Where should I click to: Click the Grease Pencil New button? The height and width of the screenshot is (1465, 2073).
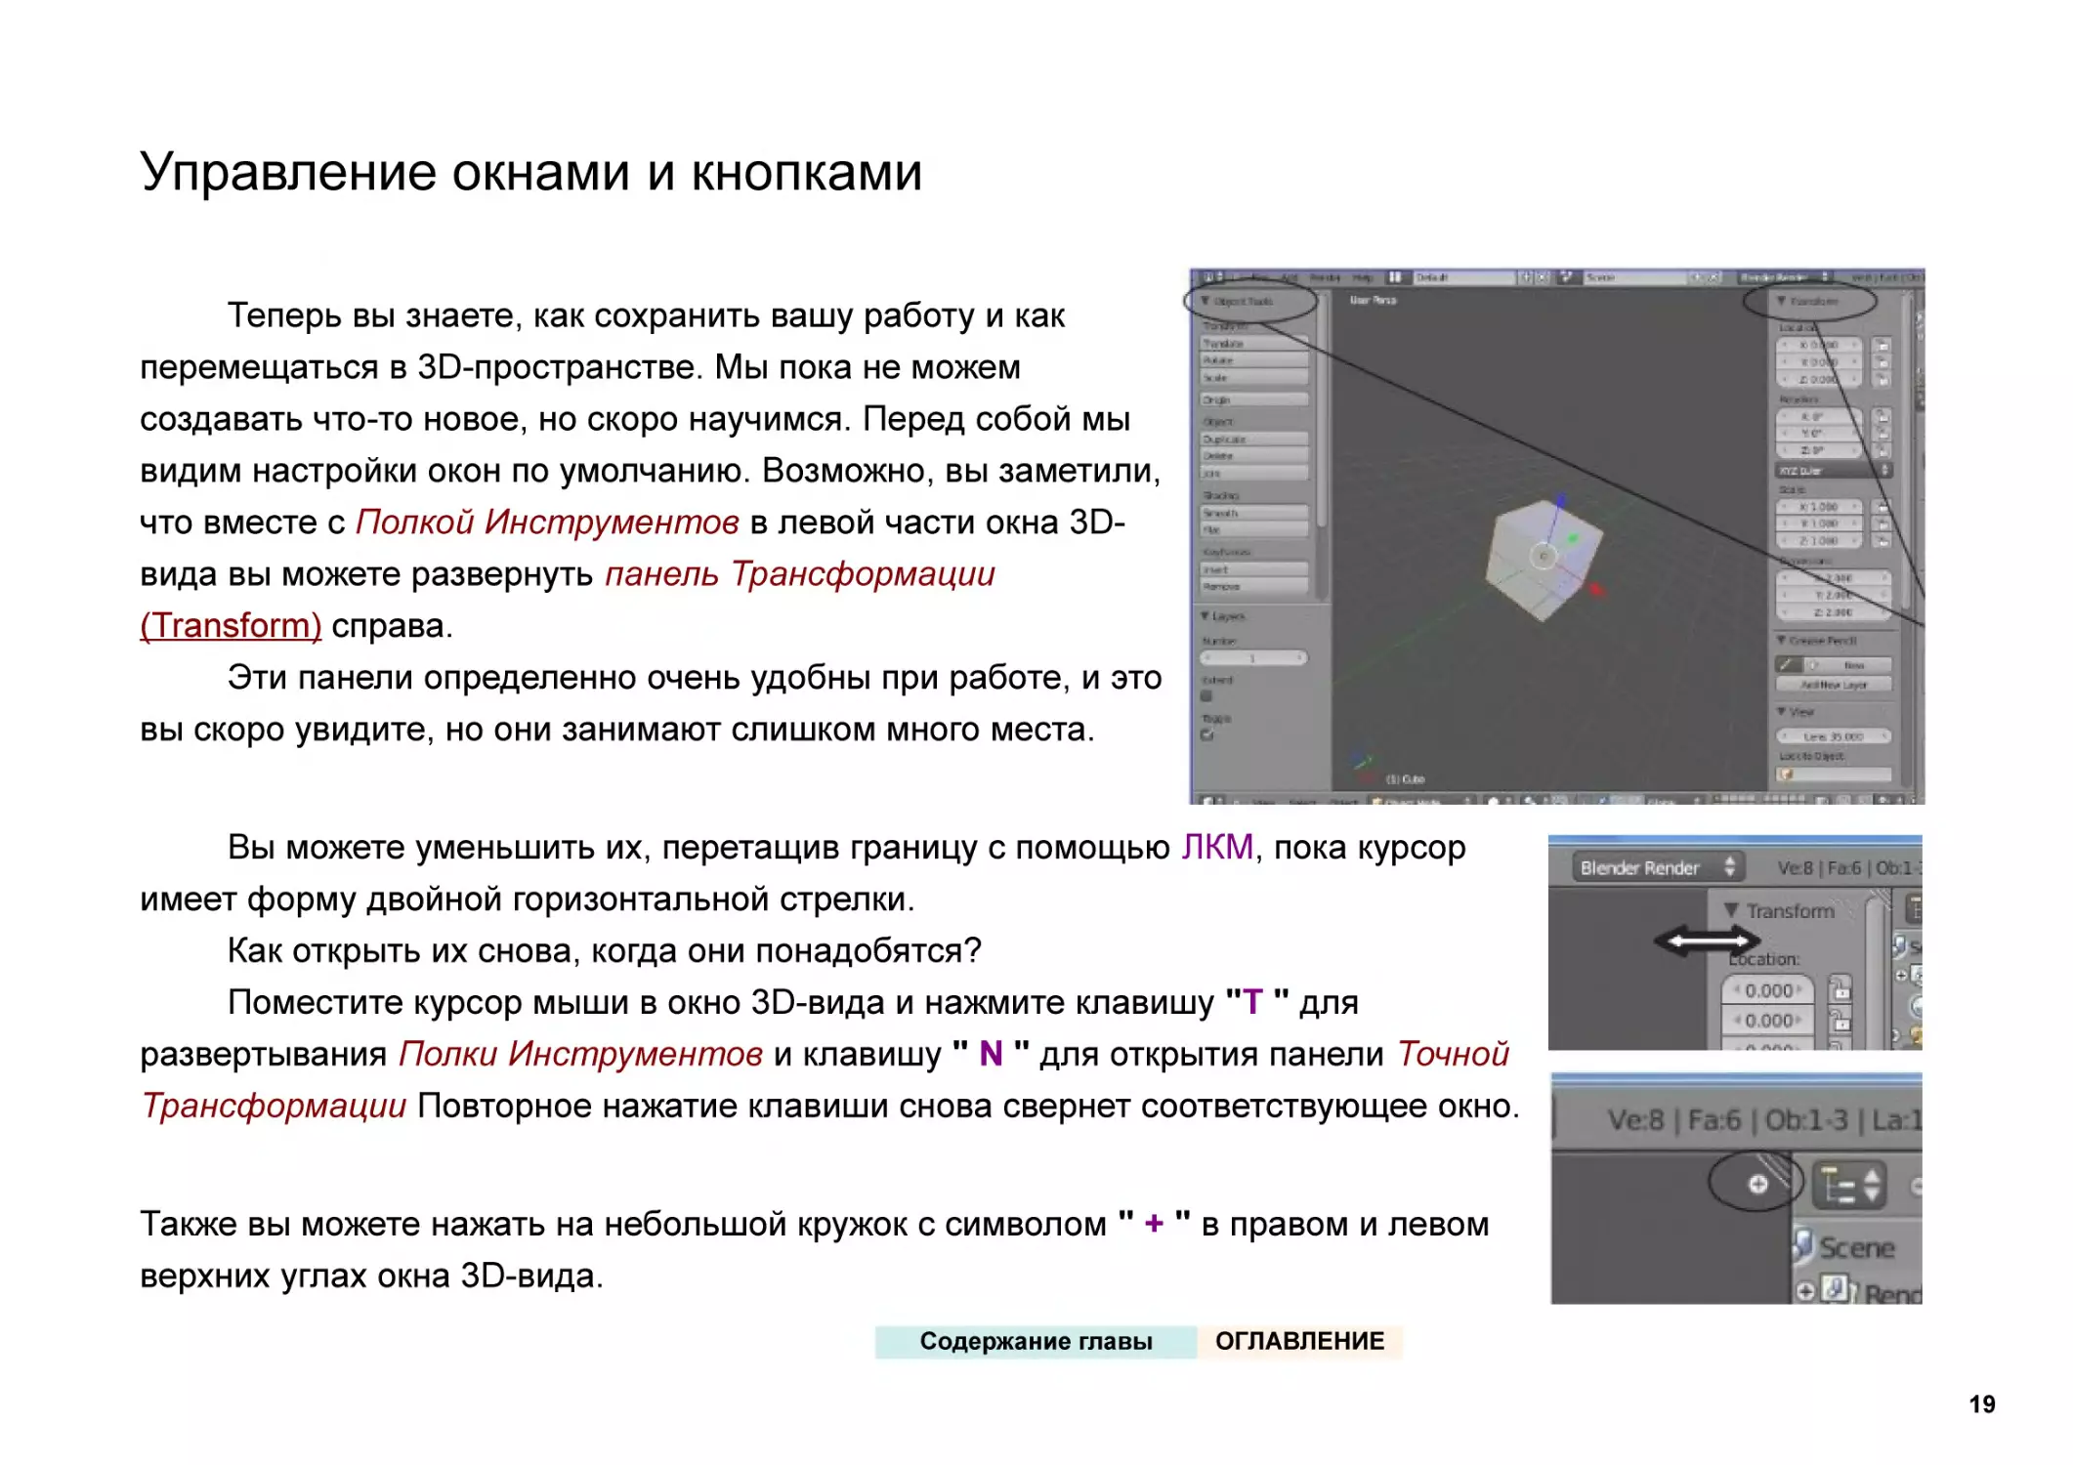click(1847, 664)
